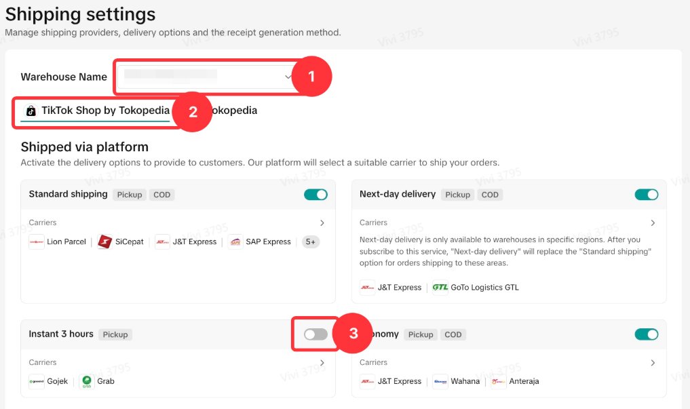The height and width of the screenshot is (409, 690).
Task: Select the Tokopedia tab
Action: [x=234, y=111]
